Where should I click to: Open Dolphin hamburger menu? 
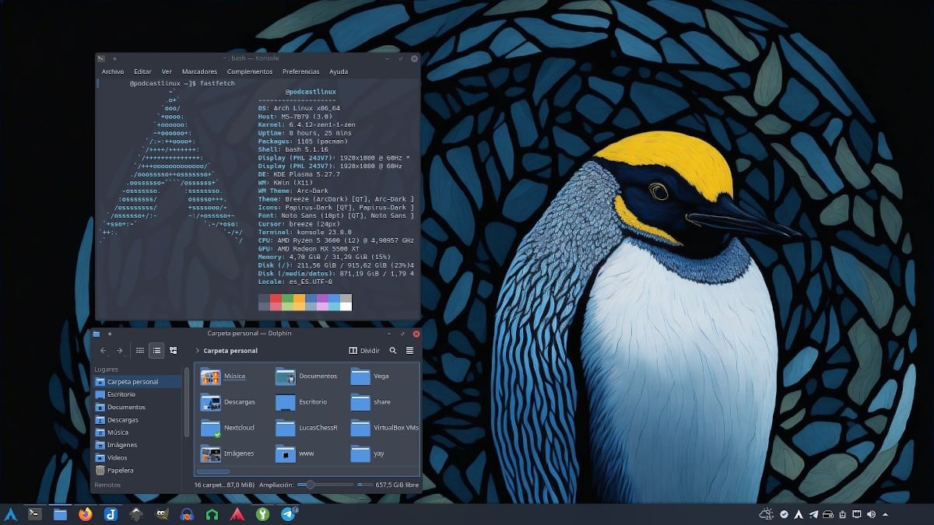pyautogui.click(x=409, y=351)
